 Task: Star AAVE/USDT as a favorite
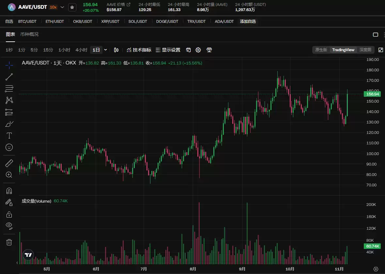72,7
